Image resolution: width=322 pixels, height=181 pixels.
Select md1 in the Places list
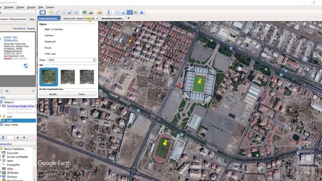click(10, 117)
